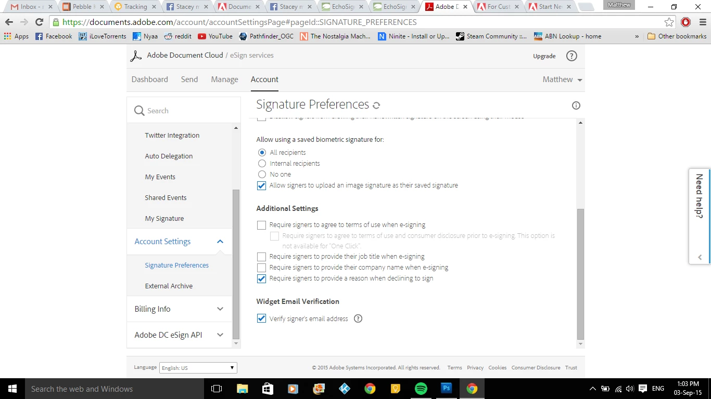Click the help question mark beside Upgrade
Image resolution: width=711 pixels, height=399 pixels.
[x=572, y=56]
